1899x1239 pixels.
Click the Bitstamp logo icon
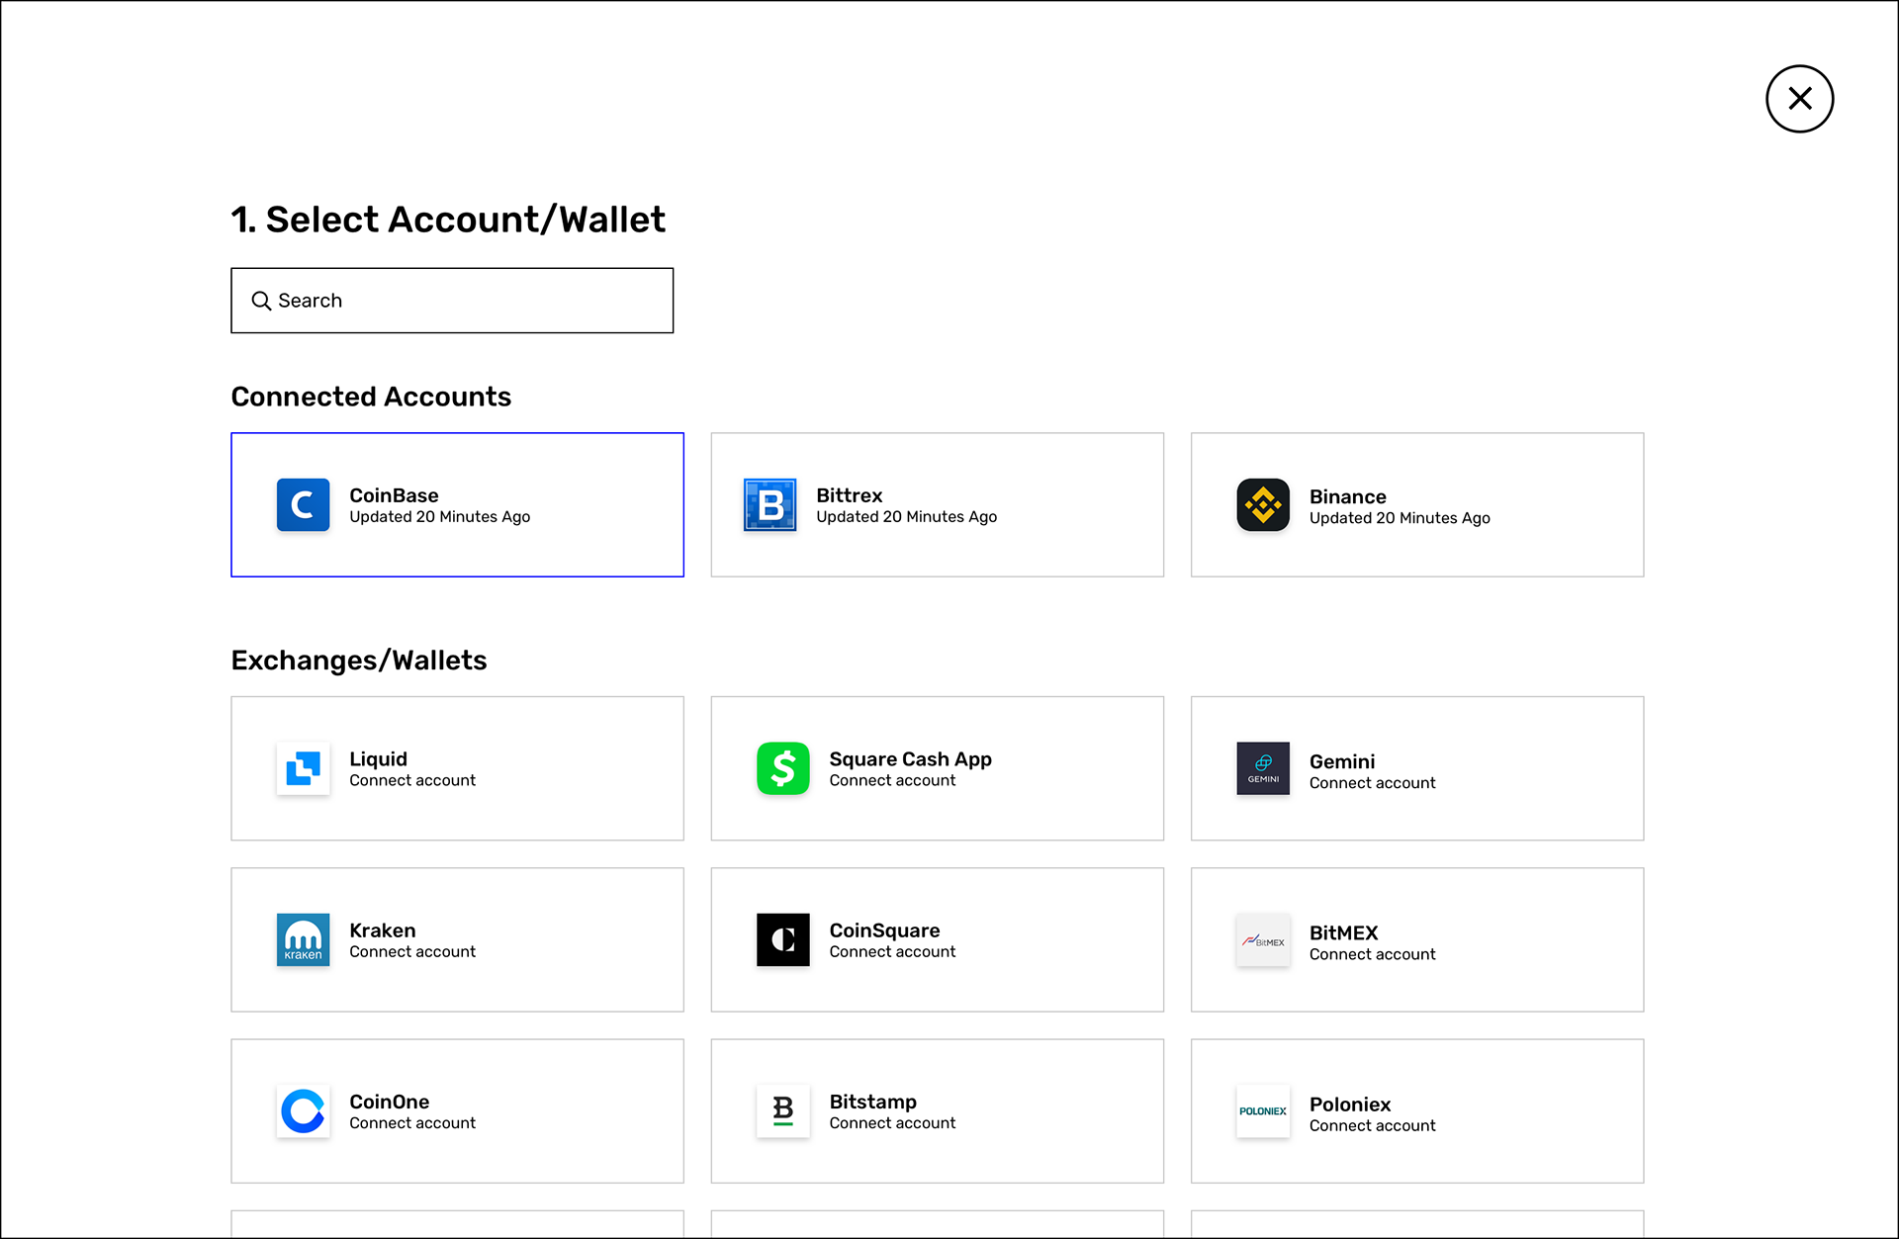[x=782, y=1111]
